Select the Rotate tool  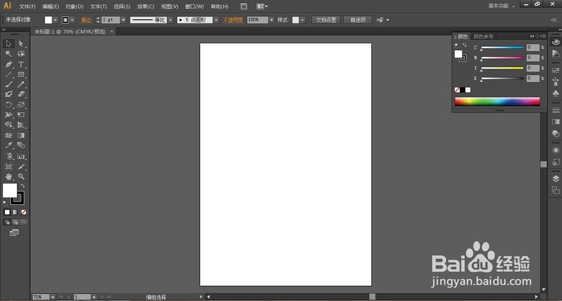pyautogui.click(x=8, y=105)
